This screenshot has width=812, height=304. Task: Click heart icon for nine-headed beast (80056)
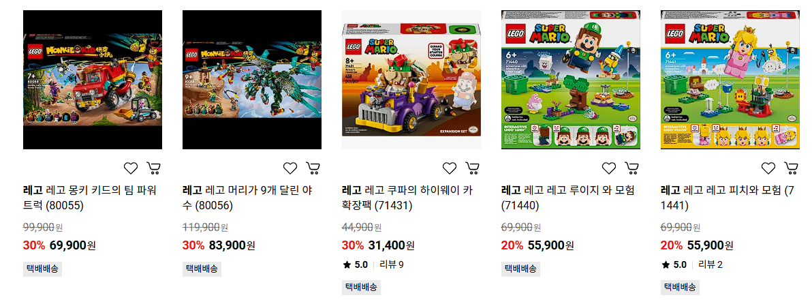pos(290,168)
